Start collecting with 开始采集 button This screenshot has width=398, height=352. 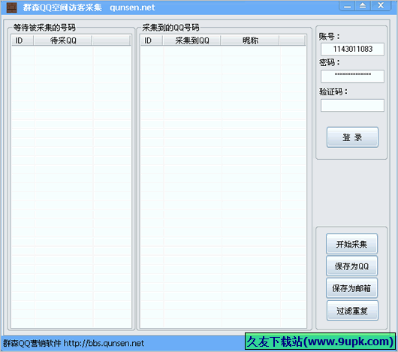[x=351, y=244]
